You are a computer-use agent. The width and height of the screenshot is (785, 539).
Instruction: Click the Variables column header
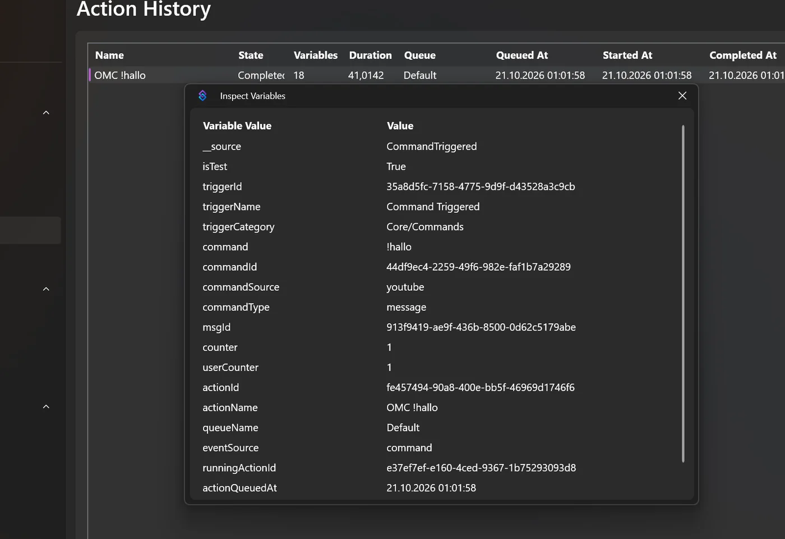[x=316, y=55]
